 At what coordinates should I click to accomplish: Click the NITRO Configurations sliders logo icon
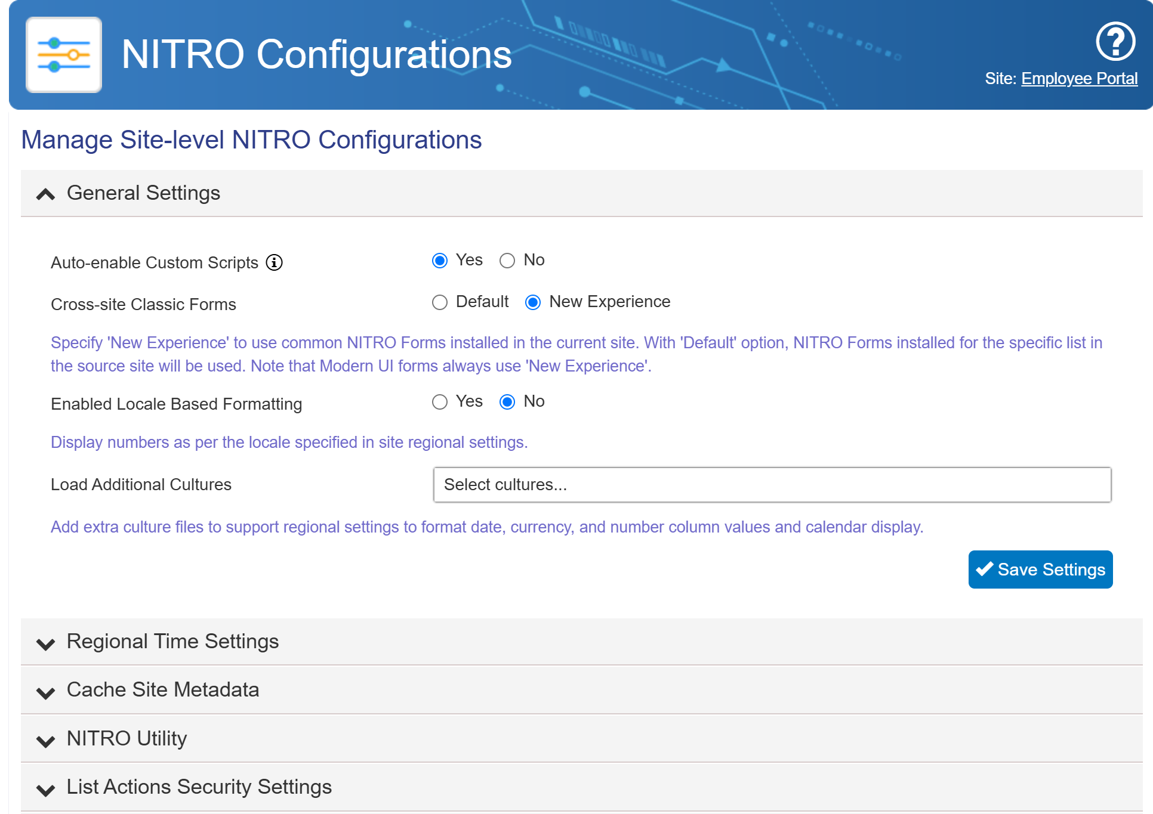point(64,55)
